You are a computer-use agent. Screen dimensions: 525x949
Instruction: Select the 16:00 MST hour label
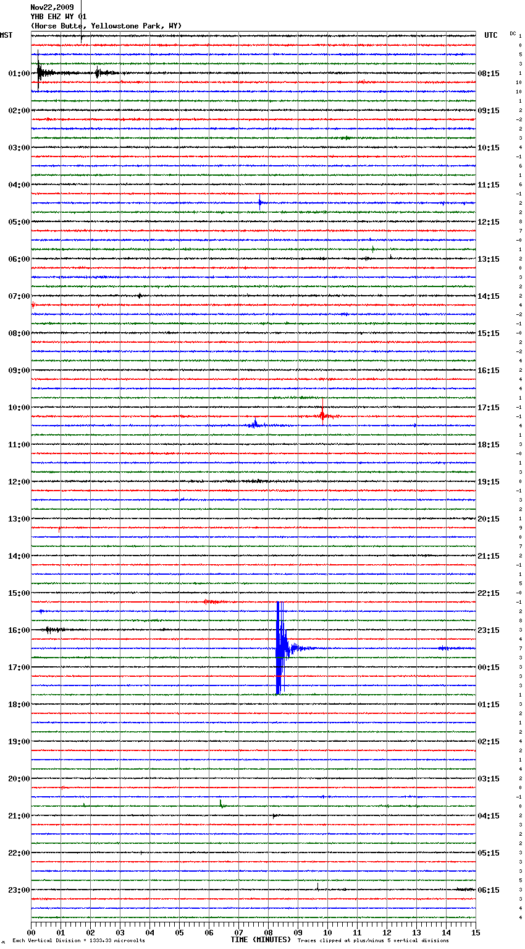(x=19, y=630)
